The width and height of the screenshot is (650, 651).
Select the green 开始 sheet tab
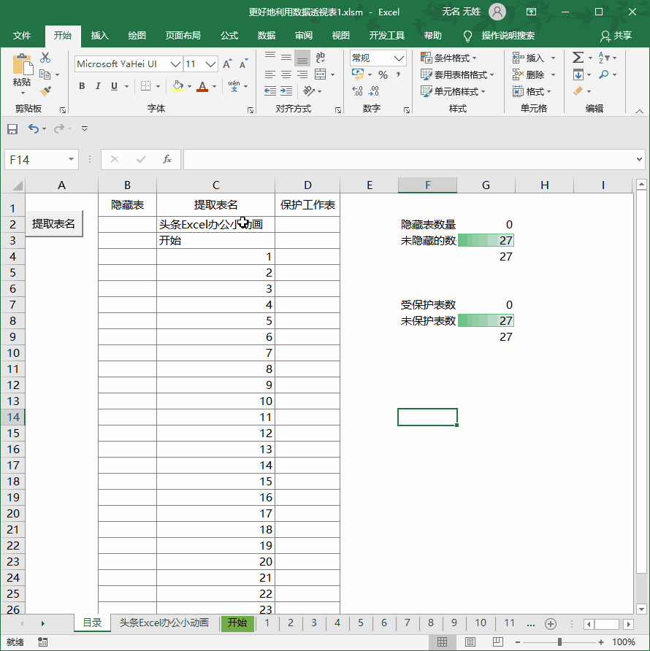[237, 623]
